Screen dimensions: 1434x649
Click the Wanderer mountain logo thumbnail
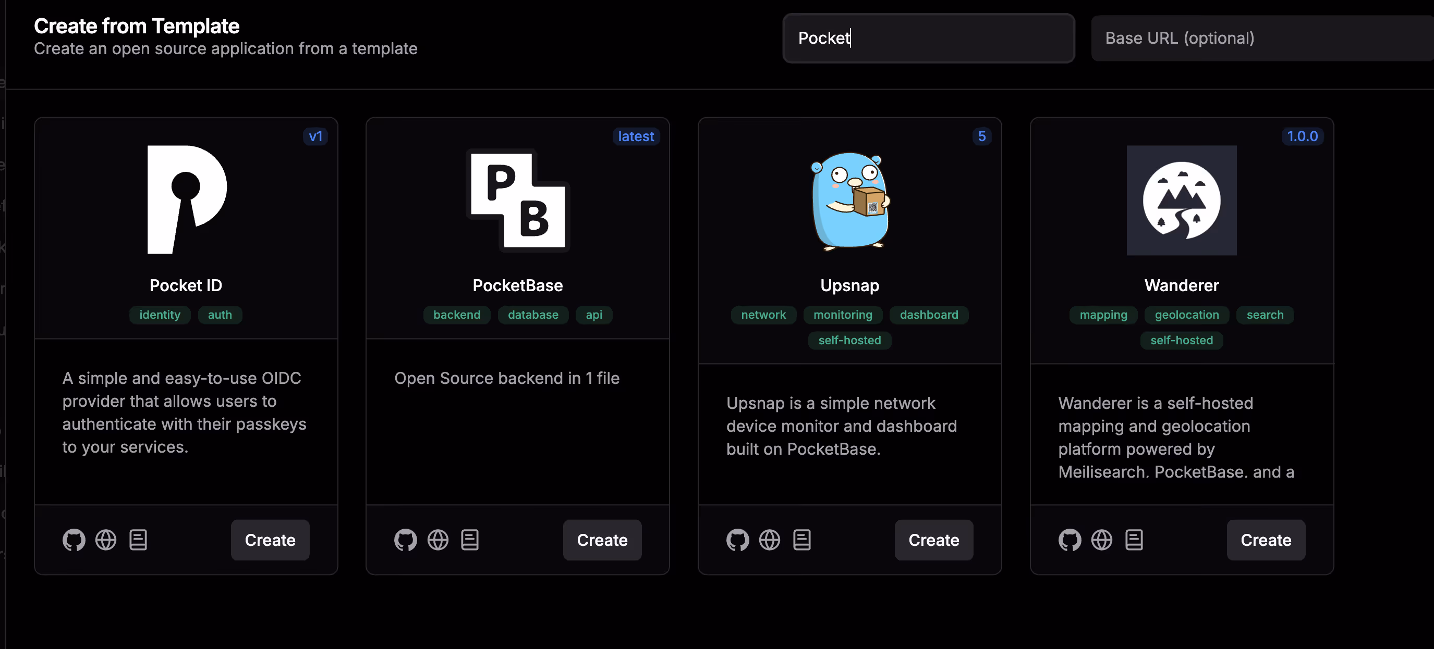point(1181,200)
